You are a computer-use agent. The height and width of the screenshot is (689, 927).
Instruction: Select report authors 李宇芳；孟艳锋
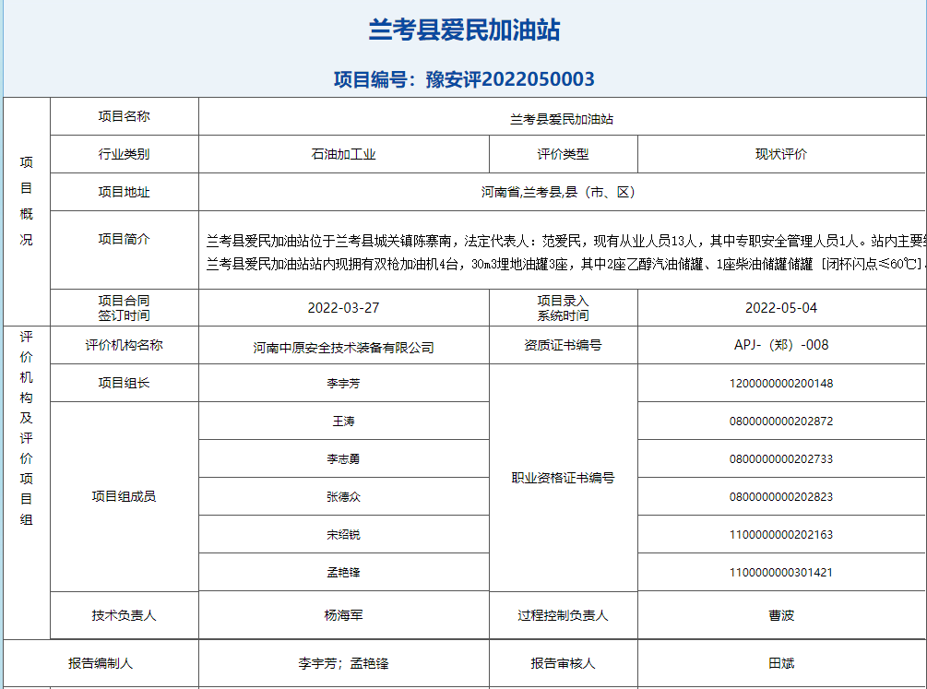(x=343, y=663)
